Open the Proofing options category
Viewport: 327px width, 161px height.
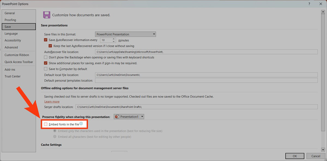(19, 20)
